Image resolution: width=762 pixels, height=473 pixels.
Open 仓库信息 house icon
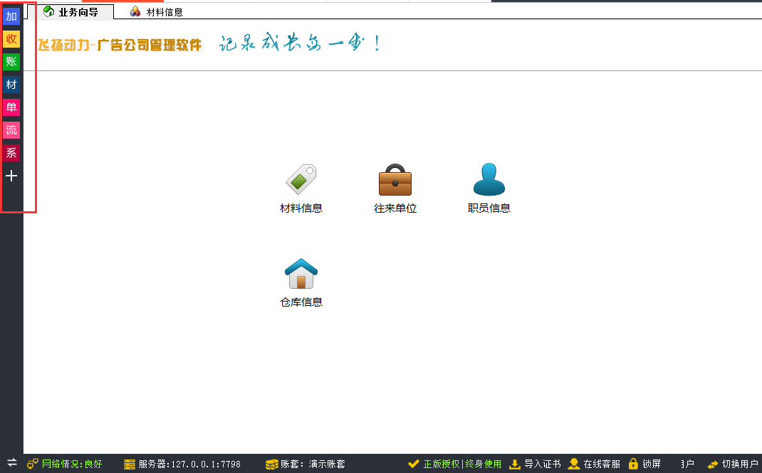[301, 274]
